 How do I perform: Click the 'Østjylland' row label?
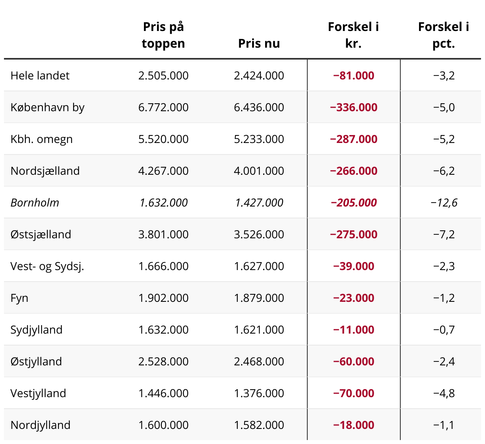pos(36,361)
